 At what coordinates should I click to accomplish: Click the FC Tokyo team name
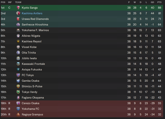tap(28, 75)
